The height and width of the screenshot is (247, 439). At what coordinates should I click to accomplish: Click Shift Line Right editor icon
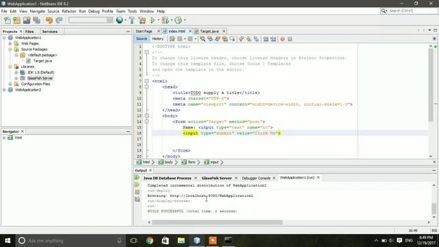(273, 39)
